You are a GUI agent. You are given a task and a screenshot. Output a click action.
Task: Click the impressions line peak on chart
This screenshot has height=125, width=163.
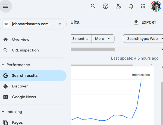141,81
